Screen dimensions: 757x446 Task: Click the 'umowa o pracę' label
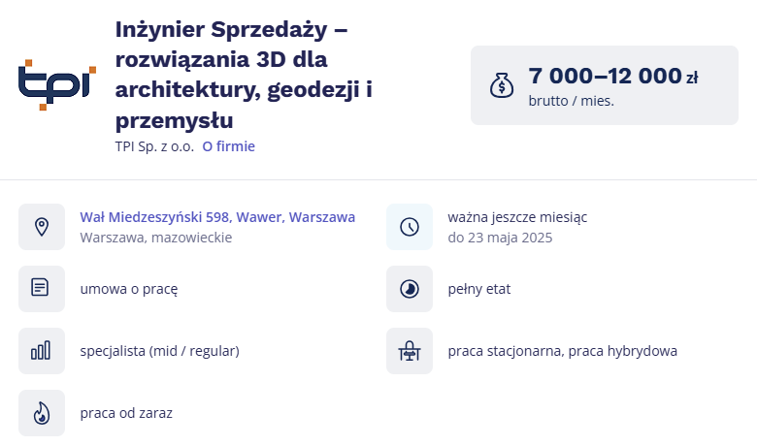pos(129,289)
